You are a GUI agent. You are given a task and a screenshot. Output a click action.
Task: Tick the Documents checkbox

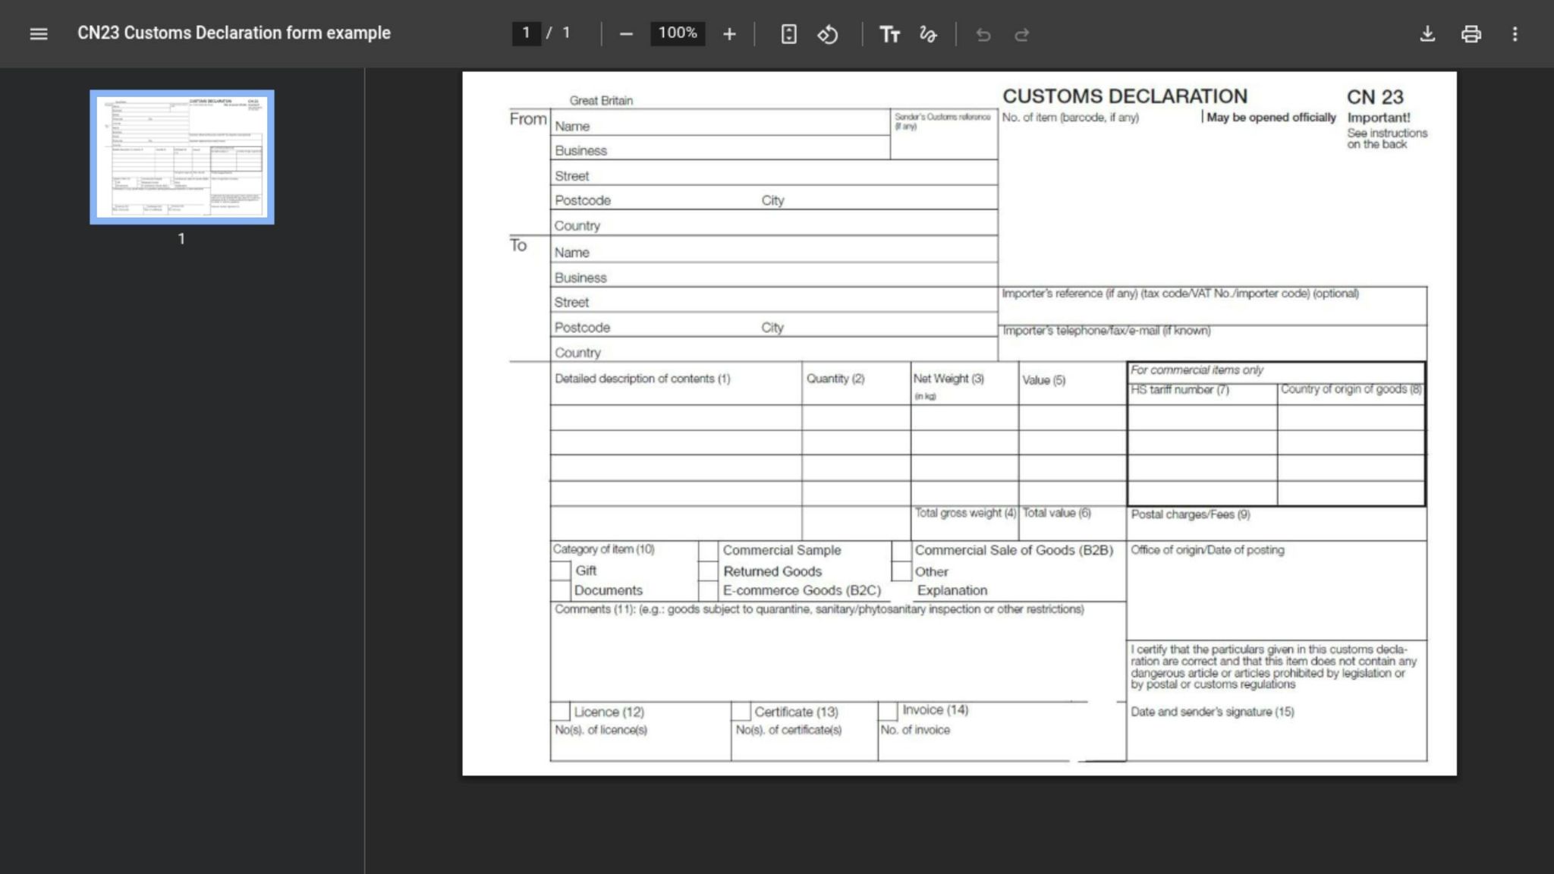pyautogui.click(x=561, y=590)
